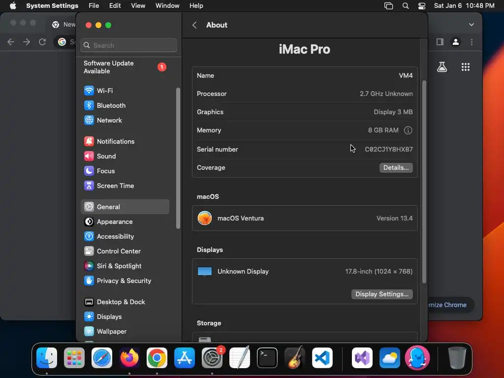Click the About pane scrollbar
Image resolution: width=504 pixels, height=378 pixels.
coord(424,182)
